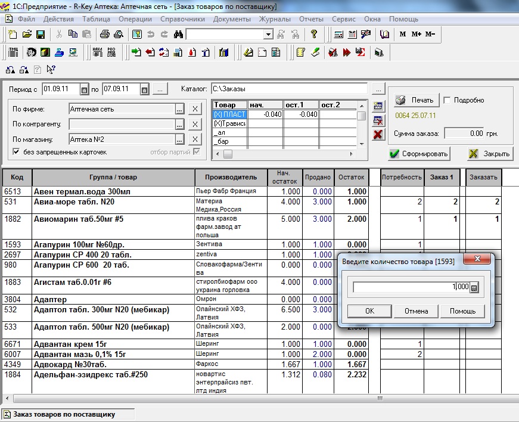Viewport: 519px width, 422px height.
Task: Open the 'Справочники' menu
Action: click(x=183, y=19)
